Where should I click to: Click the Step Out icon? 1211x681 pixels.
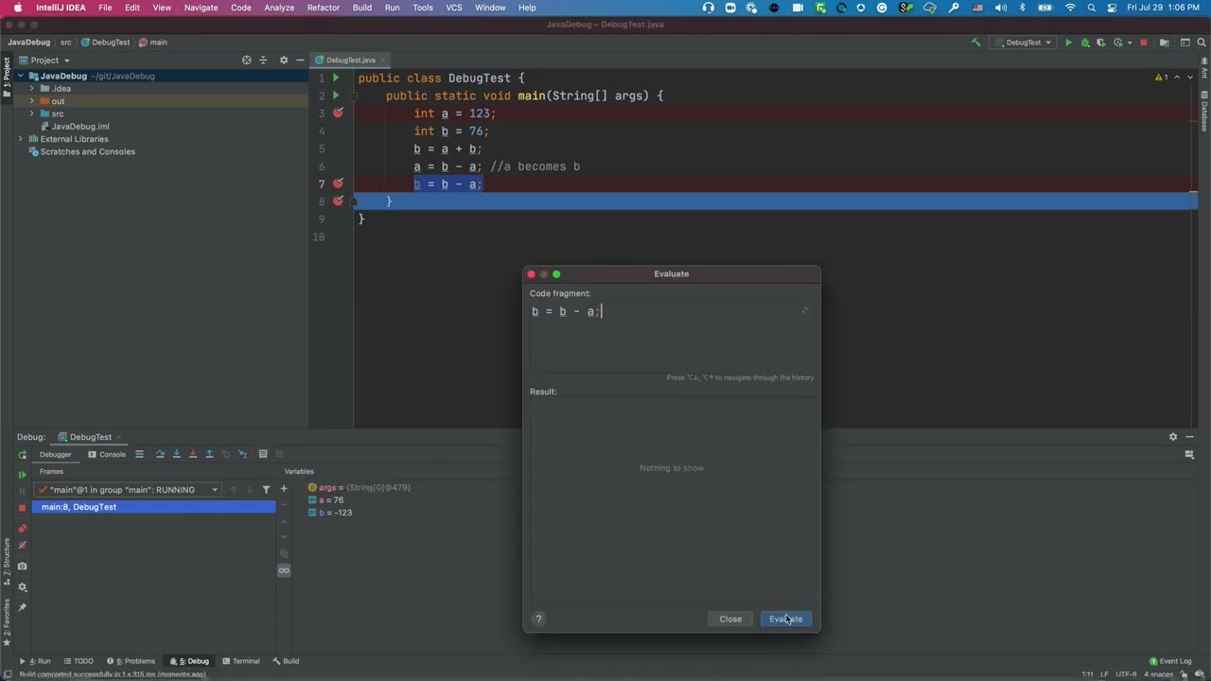click(x=209, y=454)
